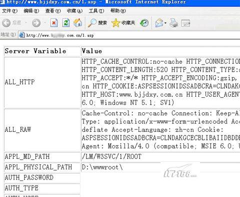The image size is (240, 197).
Task: Open the Back history dropdown arrow
Action: click(x=26, y=23)
